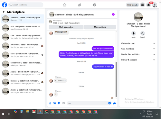The image size is (161, 119).
Task: Open the Jessica conversation
Action: [23, 73]
